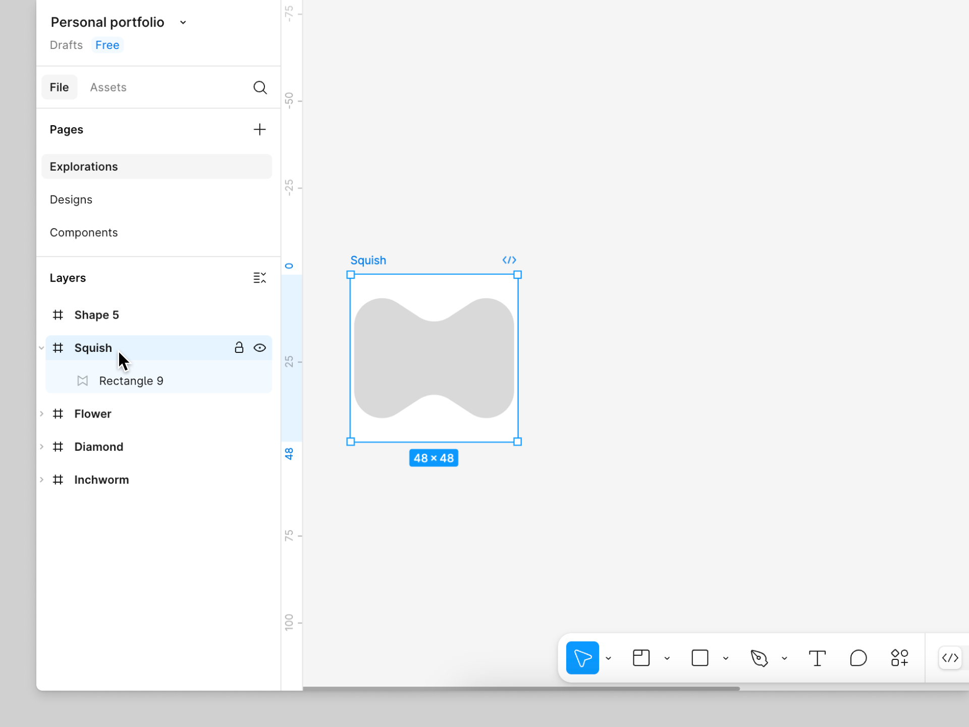Image resolution: width=969 pixels, height=727 pixels.
Task: Collapse the Squish layer
Action: pos(41,348)
